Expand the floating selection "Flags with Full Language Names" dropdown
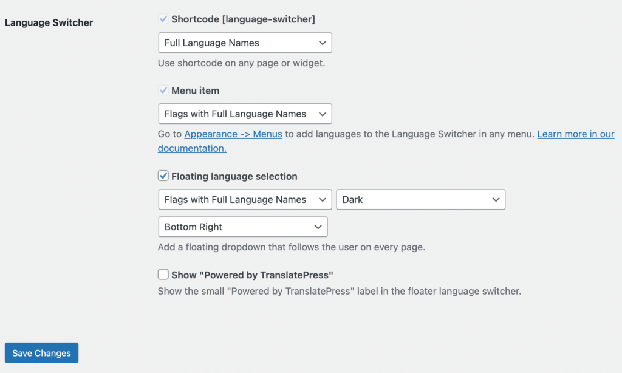Image resolution: width=622 pixels, height=373 pixels. coord(245,200)
